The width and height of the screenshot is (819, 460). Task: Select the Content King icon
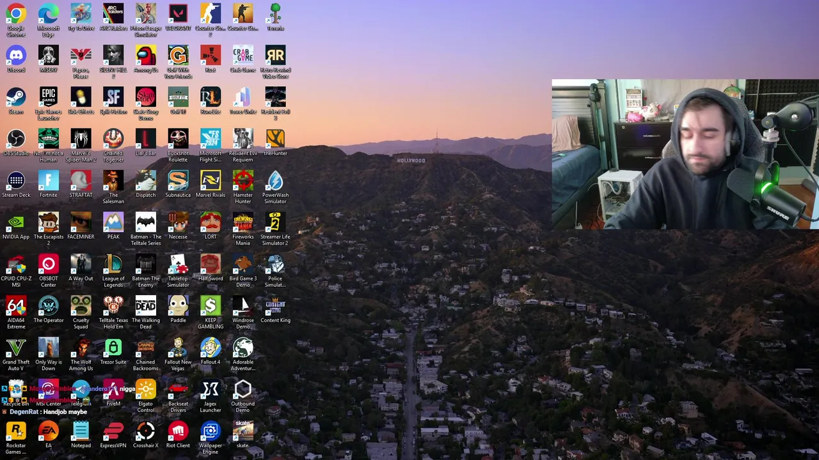coord(275,305)
